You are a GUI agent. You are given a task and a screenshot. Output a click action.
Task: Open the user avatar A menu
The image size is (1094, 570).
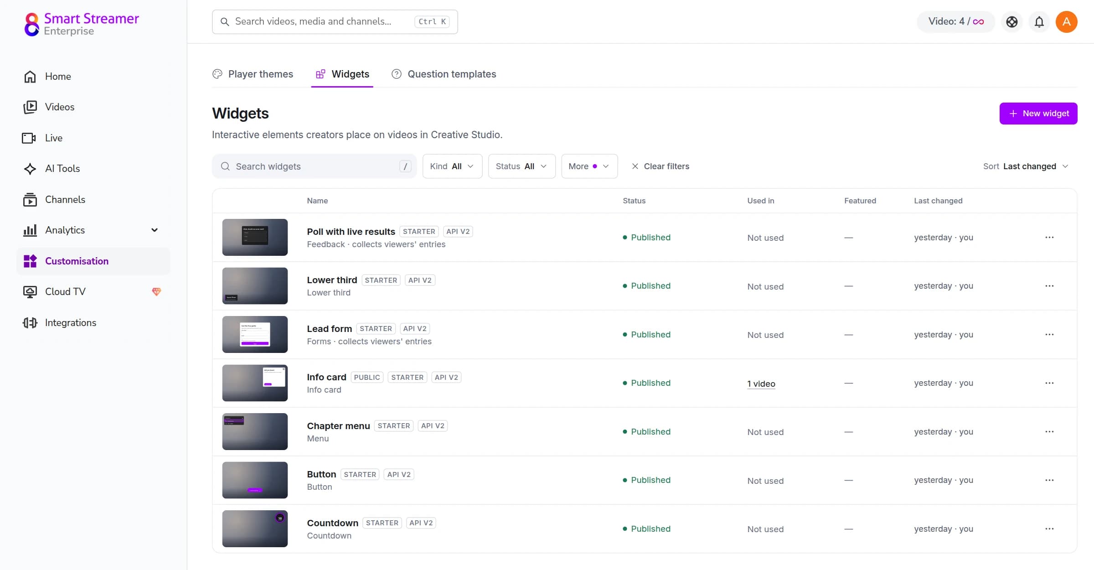1066,21
